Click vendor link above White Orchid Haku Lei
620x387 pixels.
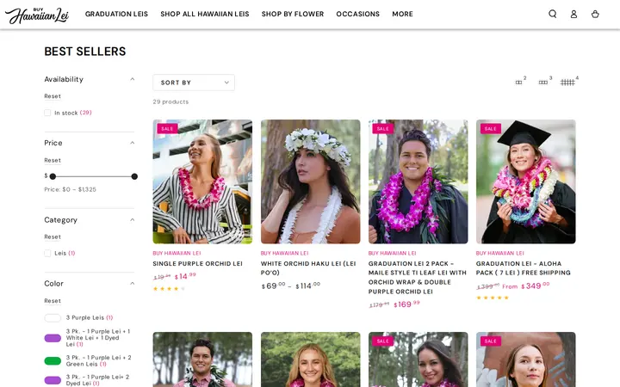click(285, 253)
